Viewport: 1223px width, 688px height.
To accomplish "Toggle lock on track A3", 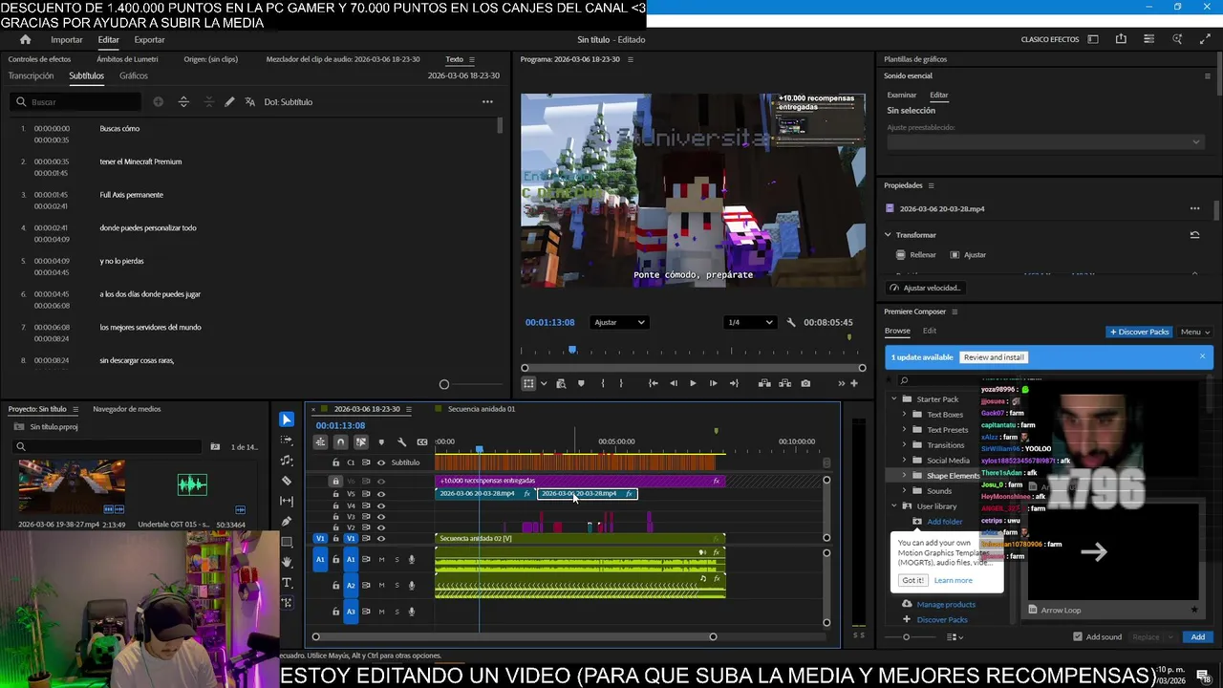I will [x=335, y=612].
